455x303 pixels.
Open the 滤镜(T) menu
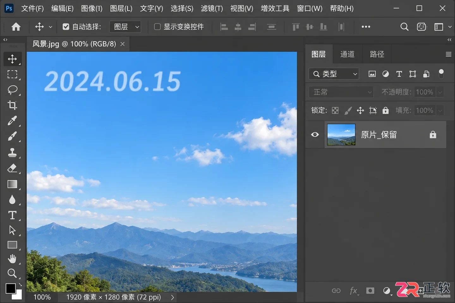(212, 9)
